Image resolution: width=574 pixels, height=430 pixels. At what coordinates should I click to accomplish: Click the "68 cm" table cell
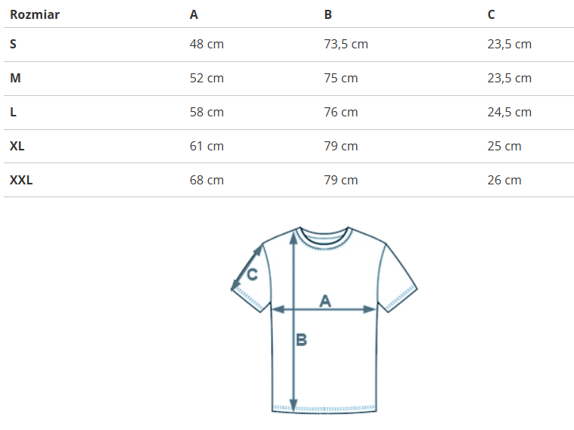[206, 180]
